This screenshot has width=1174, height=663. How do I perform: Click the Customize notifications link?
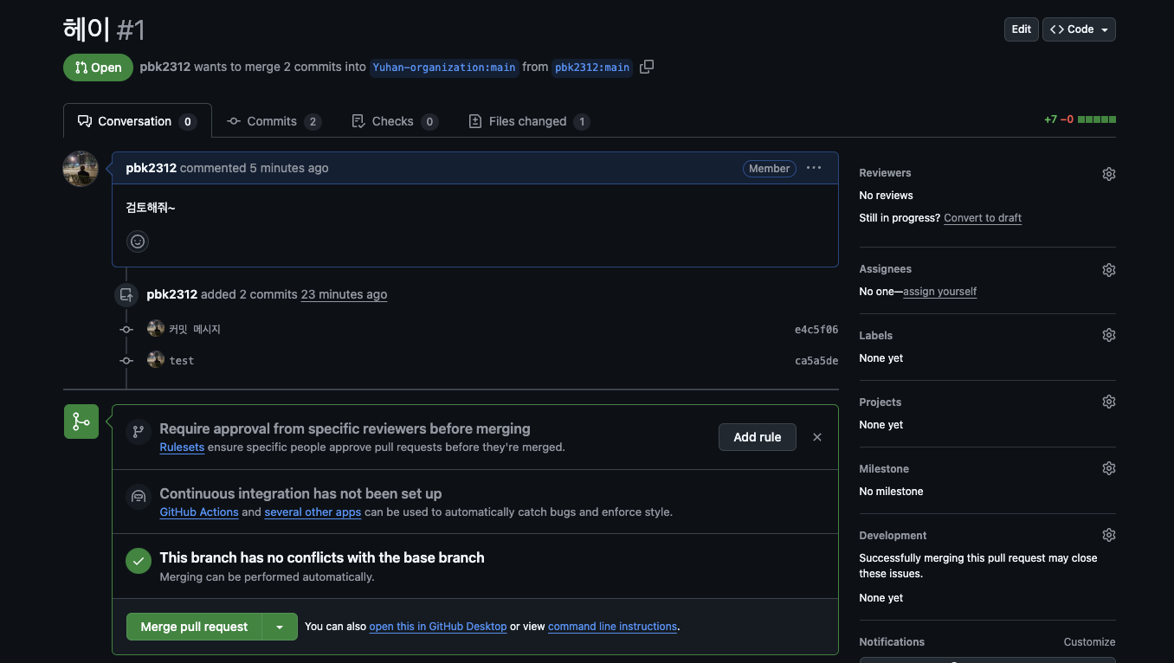(1089, 642)
